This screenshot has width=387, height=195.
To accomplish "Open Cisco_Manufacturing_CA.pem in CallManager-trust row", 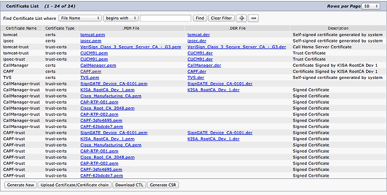I will tap(111, 96).
